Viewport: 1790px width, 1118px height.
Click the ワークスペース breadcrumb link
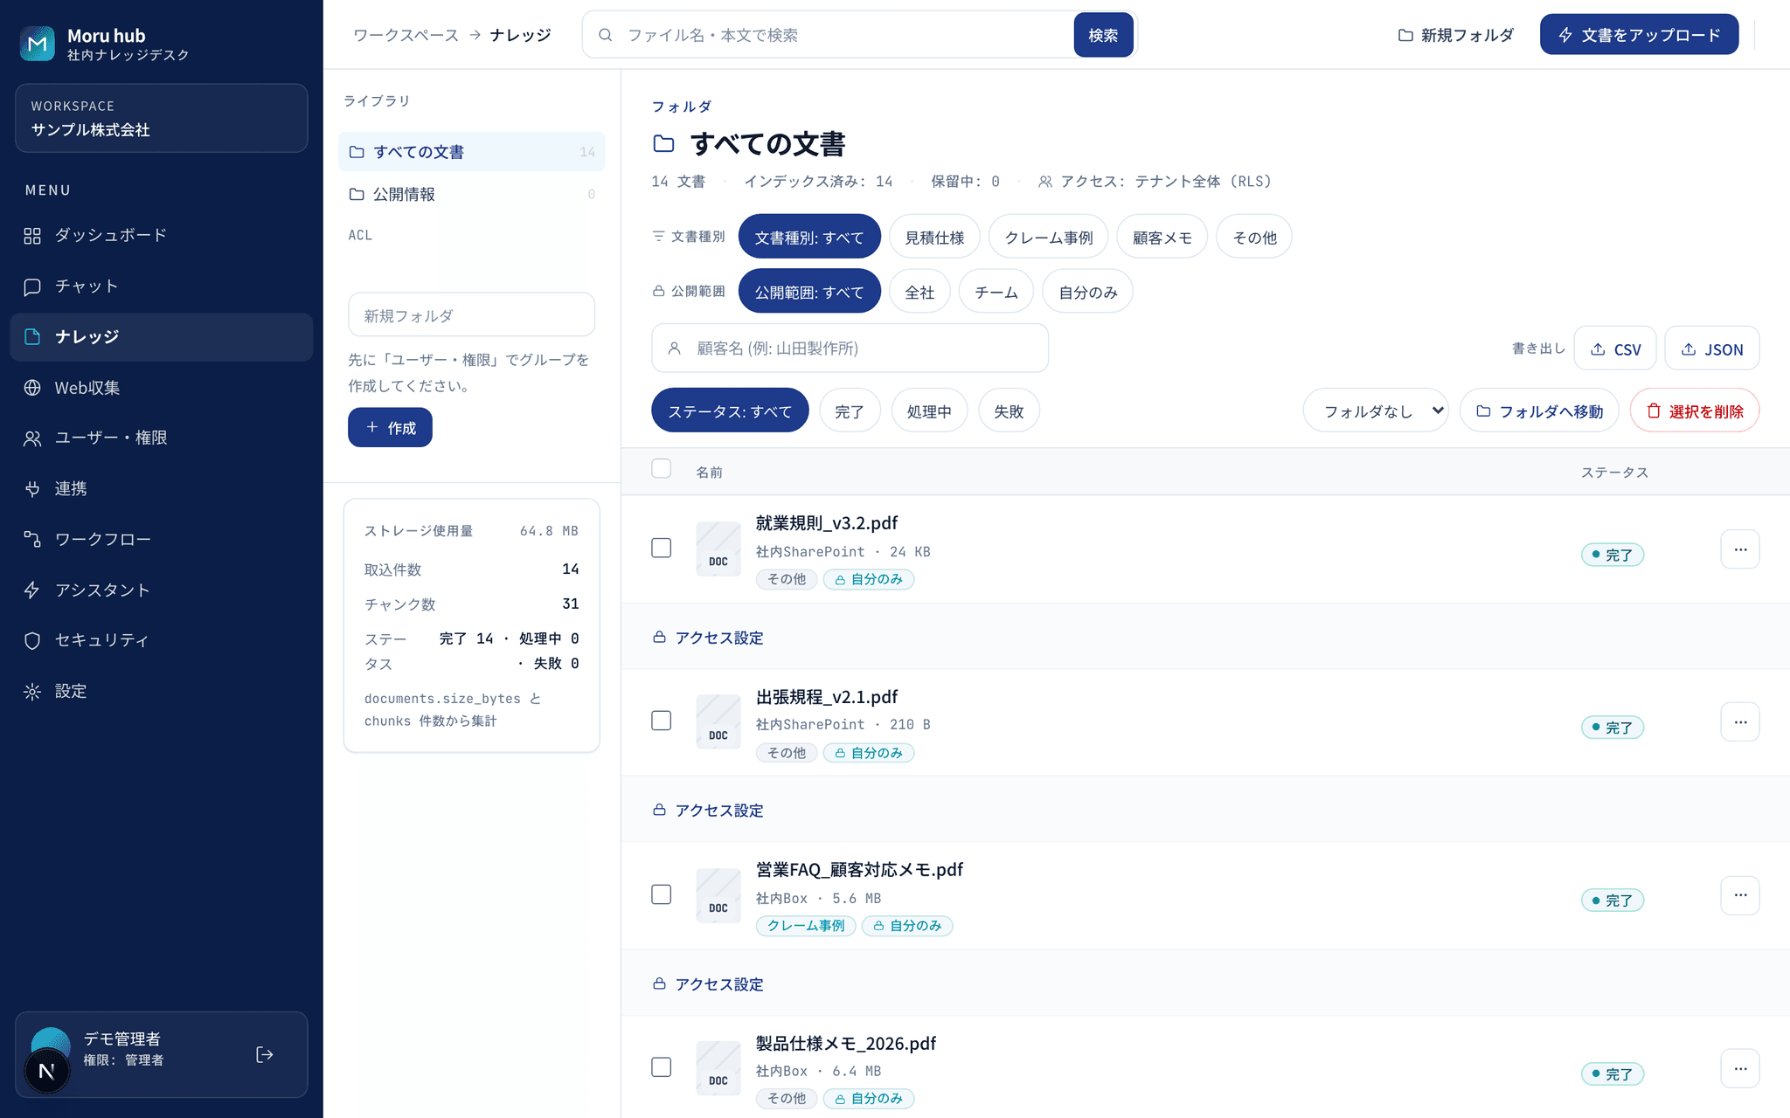pos(406,35)
